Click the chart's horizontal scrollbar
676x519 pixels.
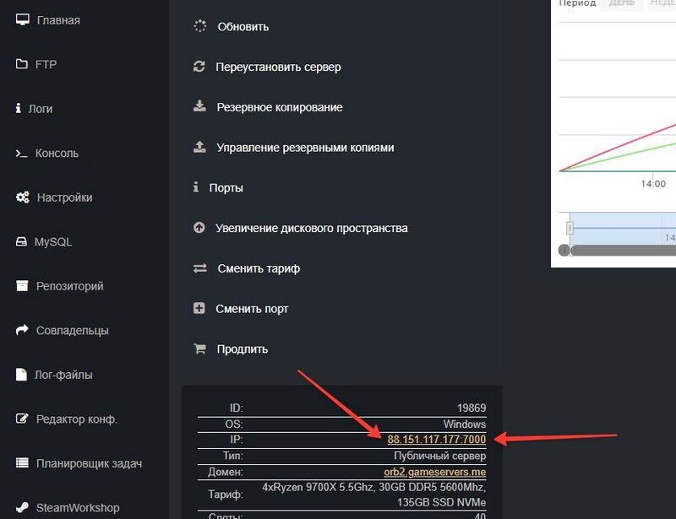pyautogui.click(x=623, y=251)
